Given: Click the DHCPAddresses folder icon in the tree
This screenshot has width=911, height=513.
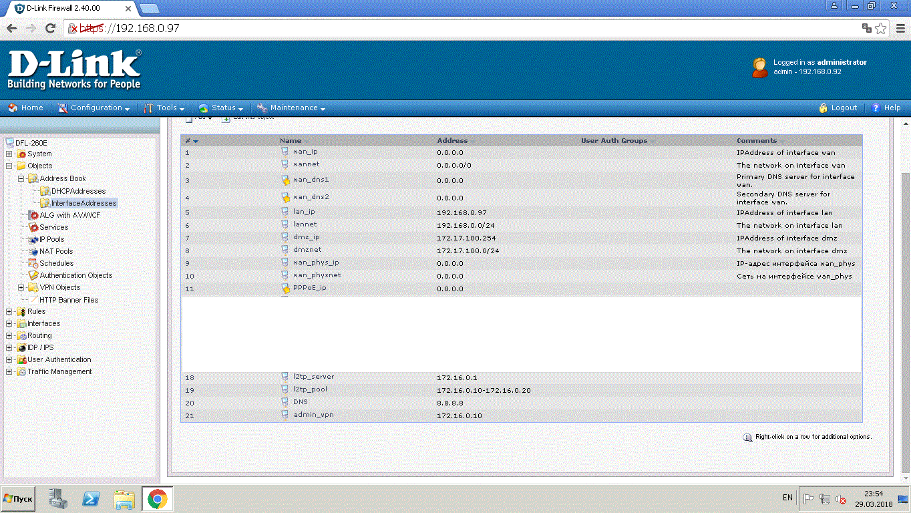Looking at the screenshot, I should pos(45,191).
